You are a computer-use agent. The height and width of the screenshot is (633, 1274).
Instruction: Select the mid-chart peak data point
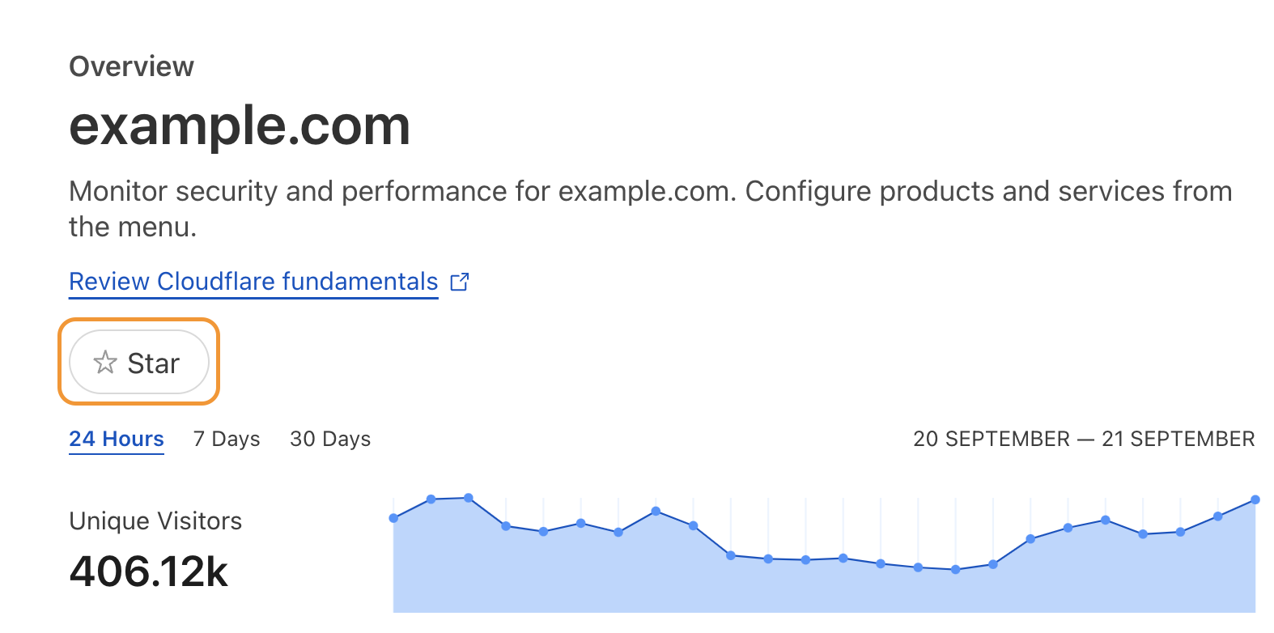(656, 512)
